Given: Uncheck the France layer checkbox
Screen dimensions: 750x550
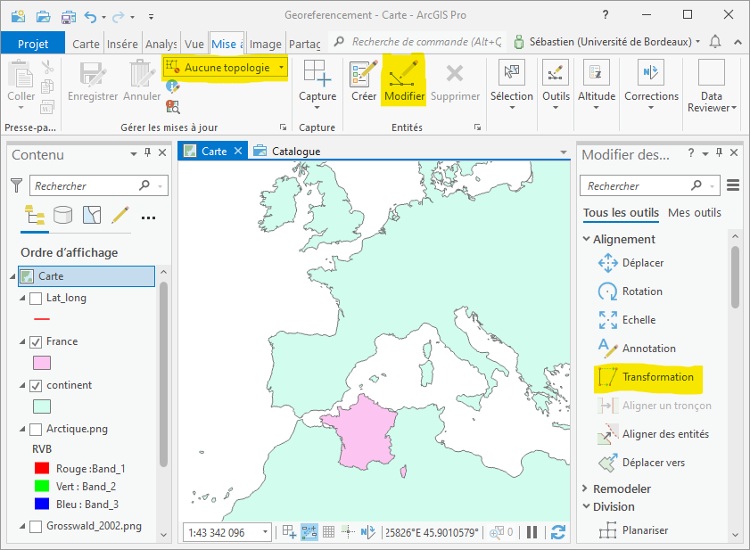Looking at the screenshot, I should 36,341.
